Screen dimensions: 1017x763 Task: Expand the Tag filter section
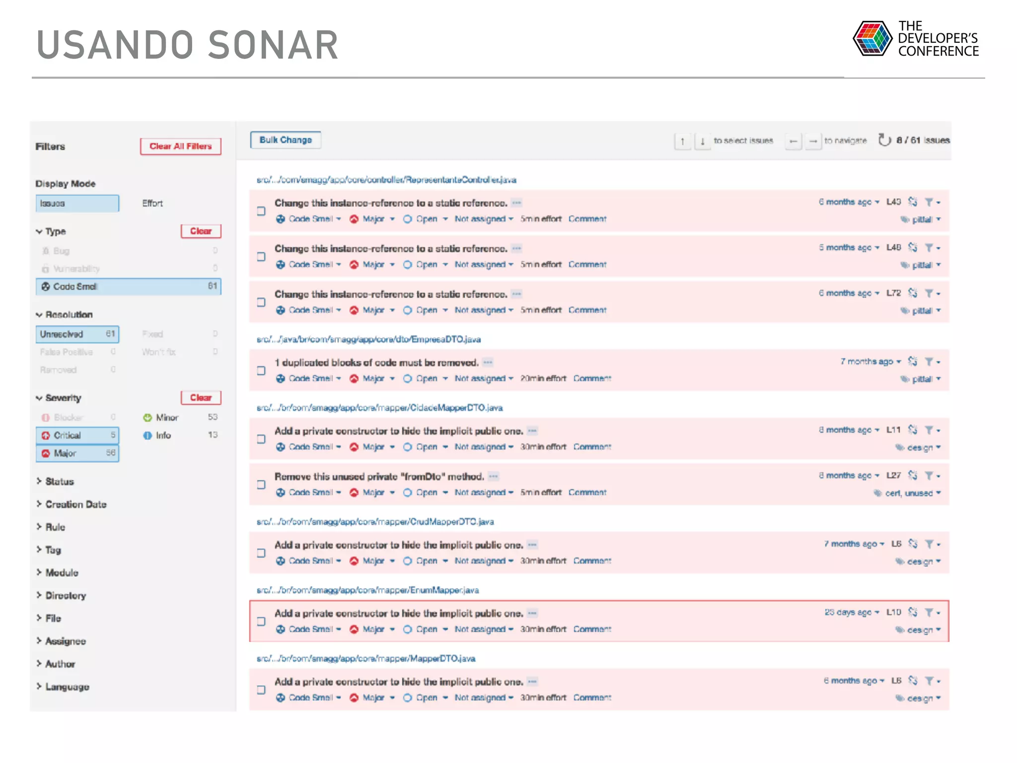(x=49, y=550)
